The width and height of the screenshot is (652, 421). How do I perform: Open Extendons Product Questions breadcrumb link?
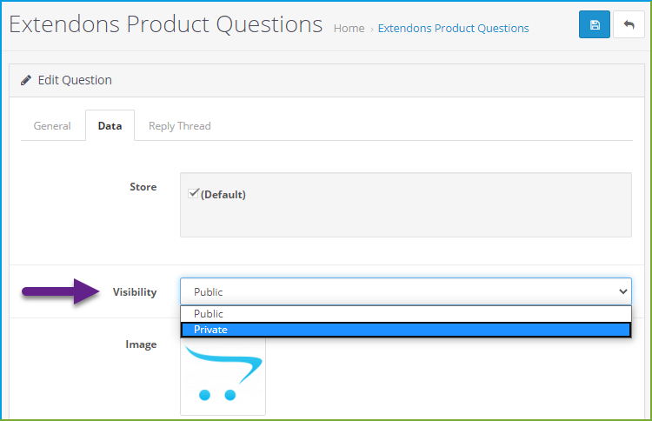click(x=453, y=29)
